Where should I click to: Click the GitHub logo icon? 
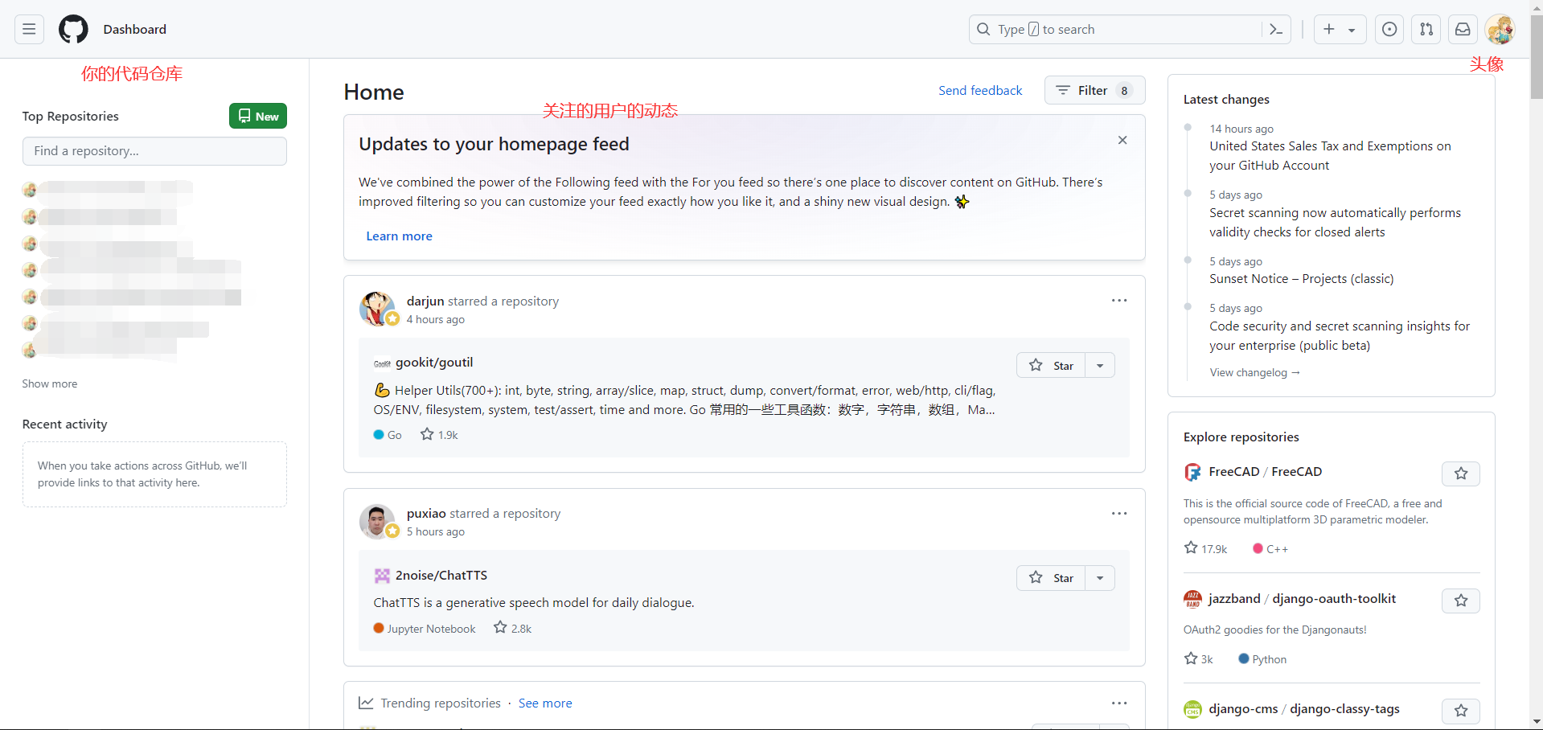point(73,30)
